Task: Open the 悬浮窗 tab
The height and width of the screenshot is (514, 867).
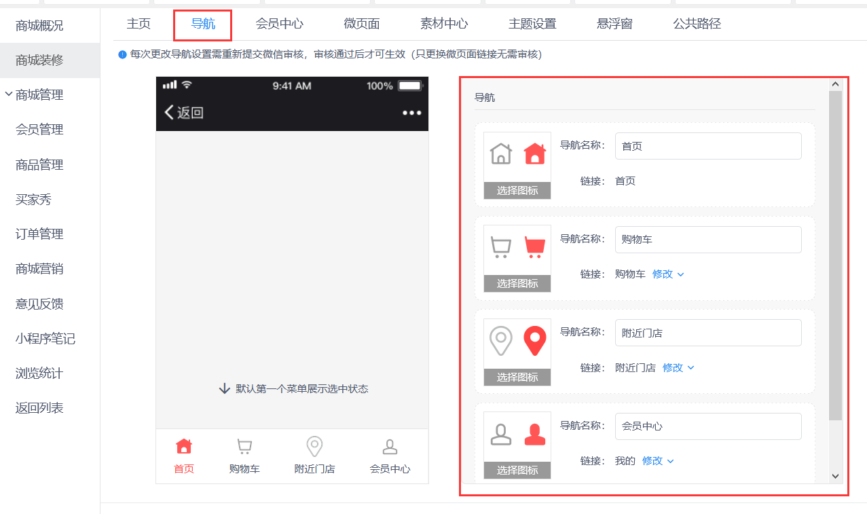Action: coord(614,24)
